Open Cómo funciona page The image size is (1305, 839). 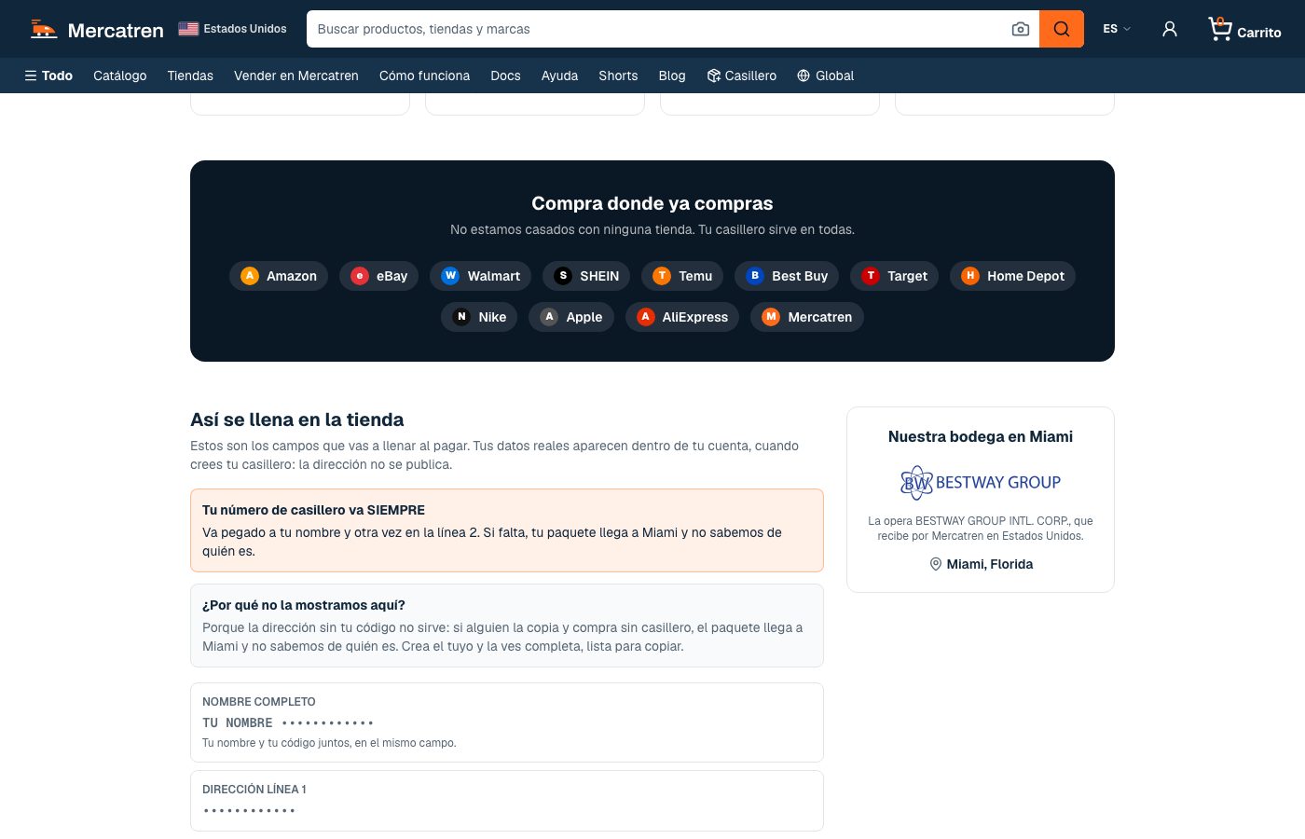click(424, 76)
